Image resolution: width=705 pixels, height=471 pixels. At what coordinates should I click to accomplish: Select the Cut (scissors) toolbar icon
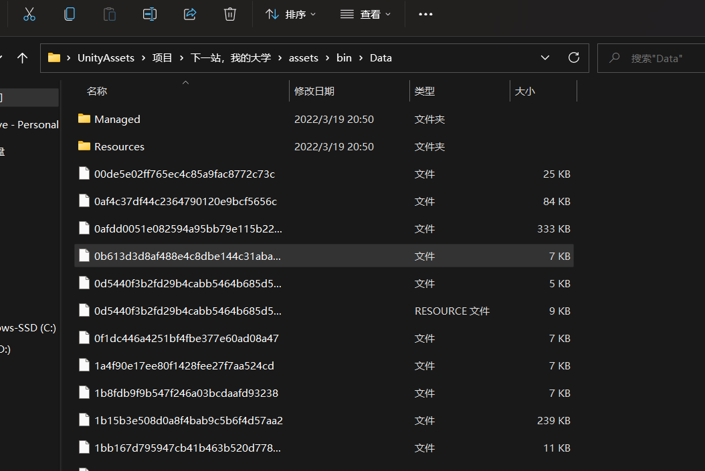click(x=29, y=13)
